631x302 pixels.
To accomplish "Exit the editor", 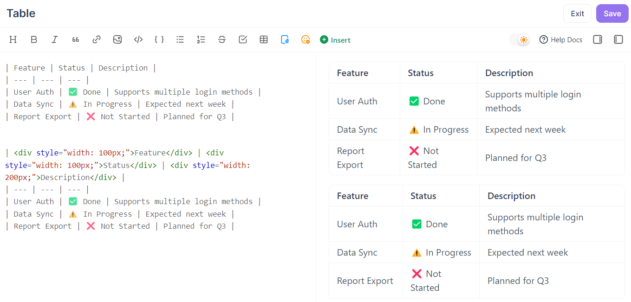I will click(577, 13).
